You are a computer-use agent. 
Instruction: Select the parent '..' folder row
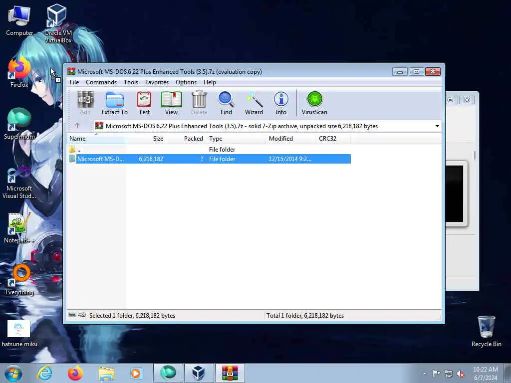[x=209, y=150]
